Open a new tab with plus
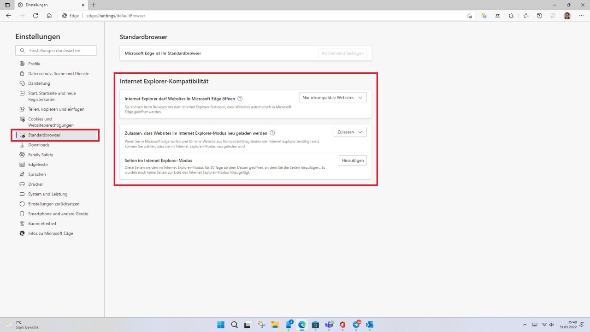 94,5
